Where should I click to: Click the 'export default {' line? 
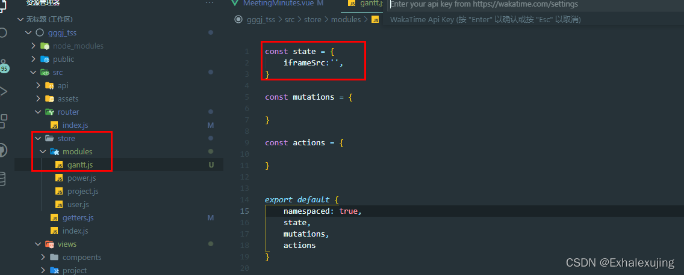click(x=302, y=200)
